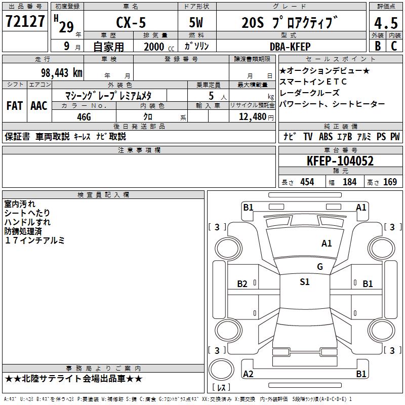The height and width of the screenshot is (405, 405).
Task: Click the lot number 72127
Action: click(25, 22)
